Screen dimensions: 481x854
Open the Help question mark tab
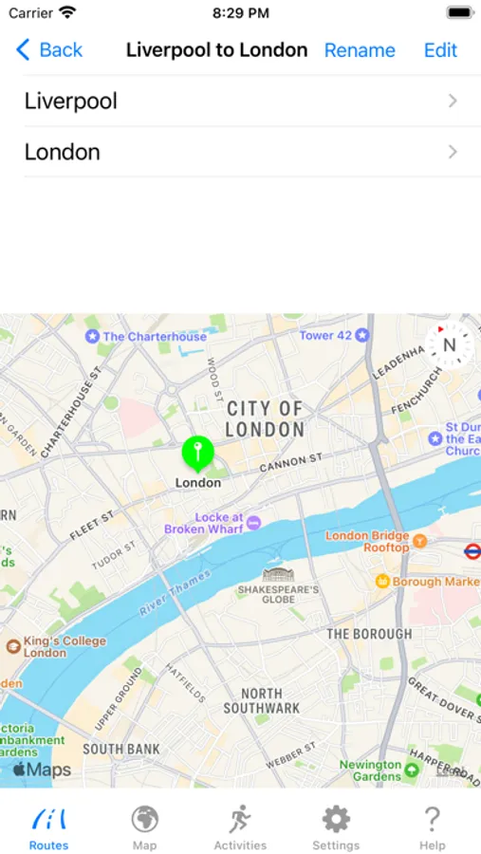432,827
